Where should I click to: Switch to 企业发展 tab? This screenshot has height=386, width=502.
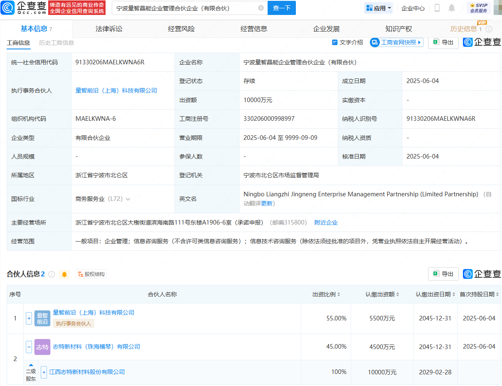click(326, 29)
